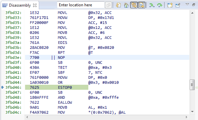The image size is (198, 120).
Task: Toggle Show Source button
Action: point(142,5)
